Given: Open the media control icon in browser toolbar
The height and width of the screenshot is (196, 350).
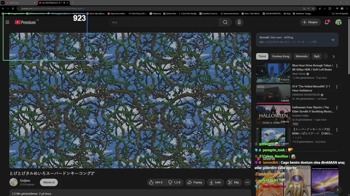Looking at the screenshot, I should 337,8.
